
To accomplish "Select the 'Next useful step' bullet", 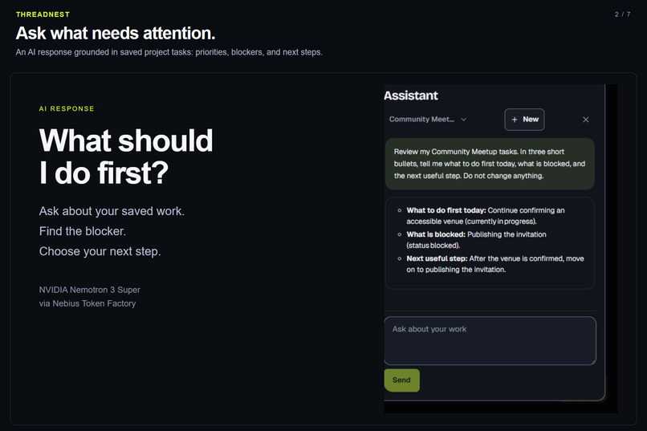I will pyautogui.click(x=491, y=264).
